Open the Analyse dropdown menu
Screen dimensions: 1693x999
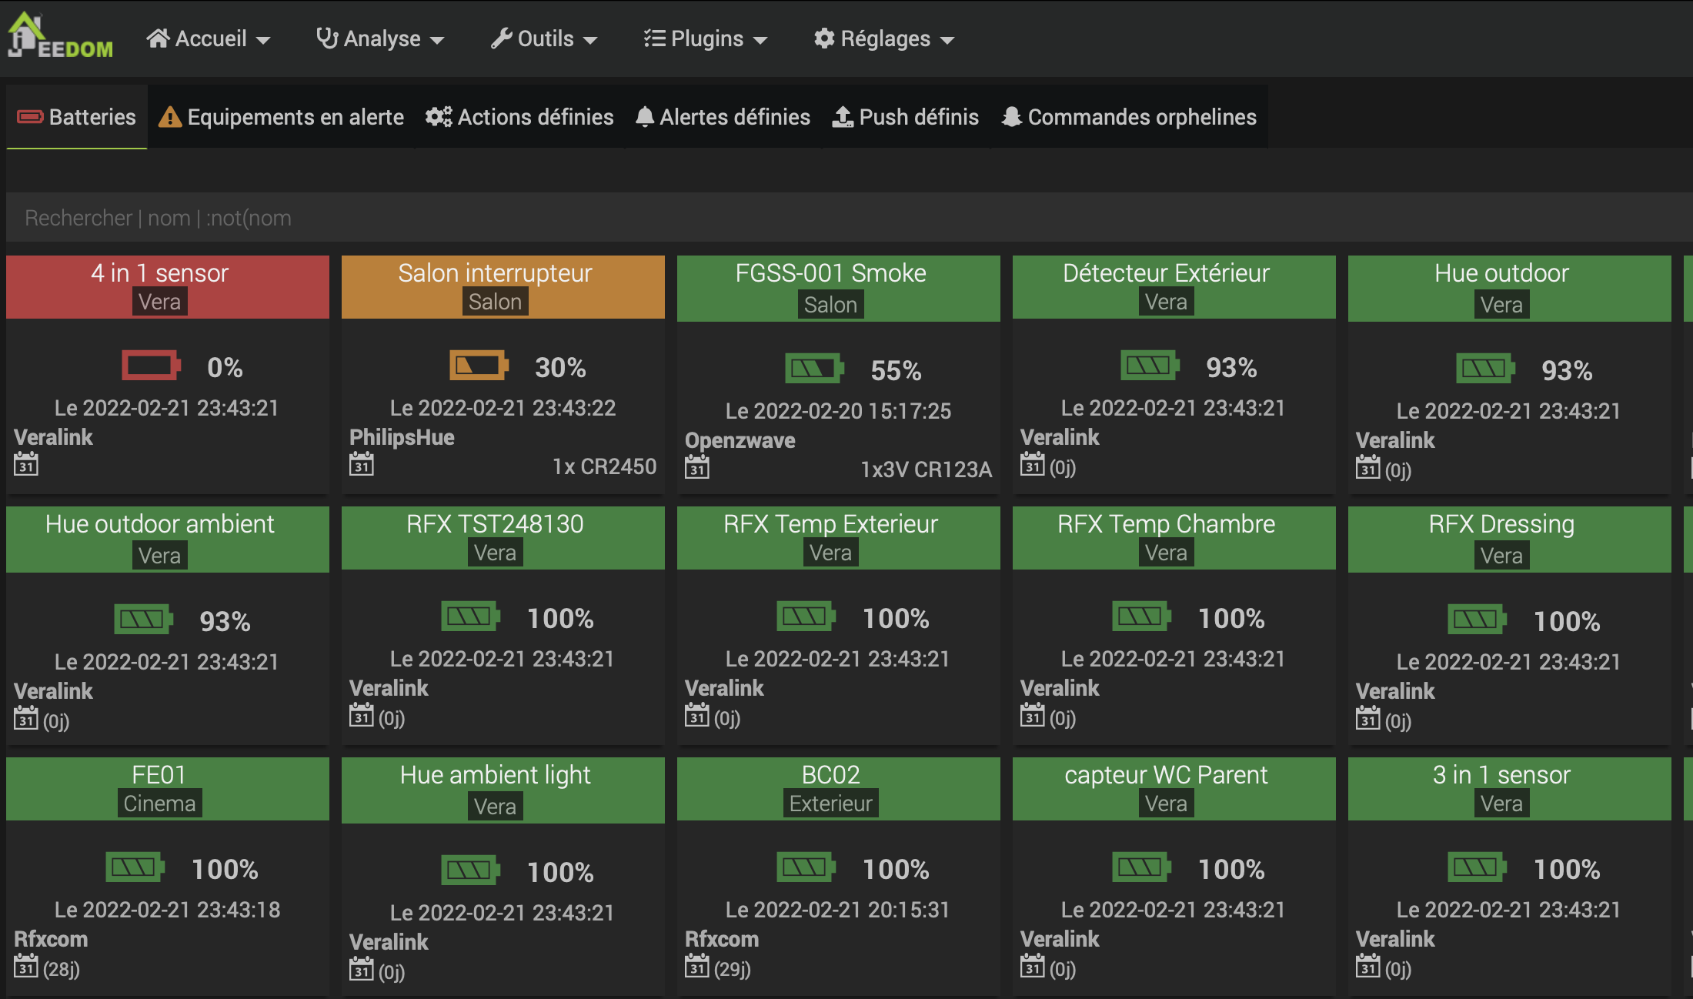pyautogui.click(x=380, y=38)
